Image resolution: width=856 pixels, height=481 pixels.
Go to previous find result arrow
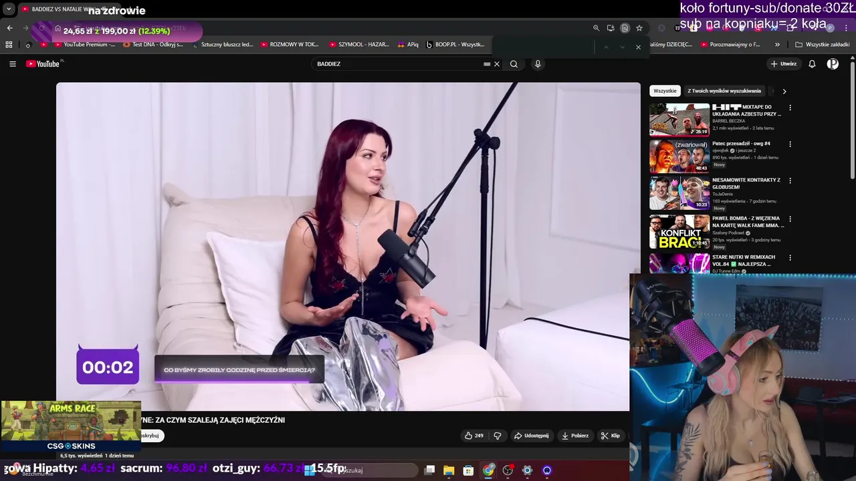(x=606, y=47)
